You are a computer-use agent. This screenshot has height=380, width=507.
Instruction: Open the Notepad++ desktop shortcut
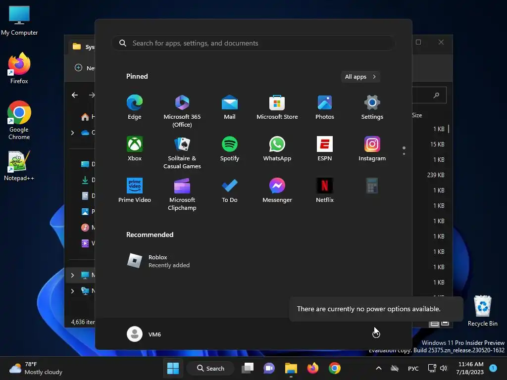coord(19,166)
